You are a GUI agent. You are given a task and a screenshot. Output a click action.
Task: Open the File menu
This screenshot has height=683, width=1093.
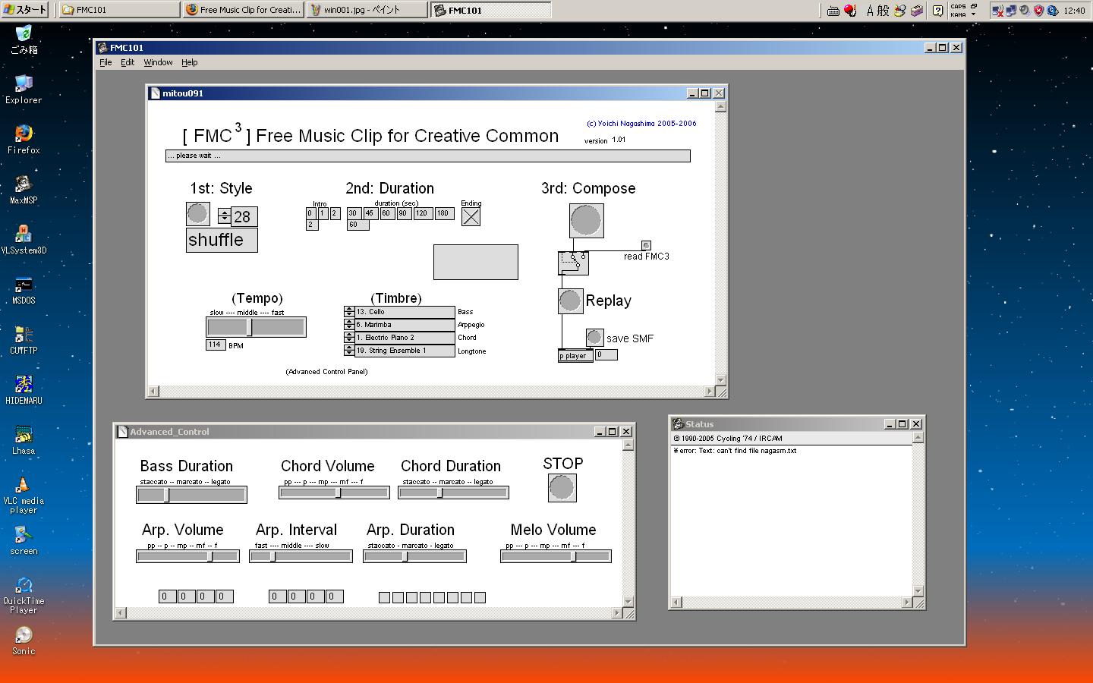tap(106, 62)
